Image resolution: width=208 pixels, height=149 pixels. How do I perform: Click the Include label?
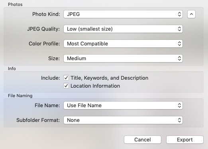click(51, 78)
